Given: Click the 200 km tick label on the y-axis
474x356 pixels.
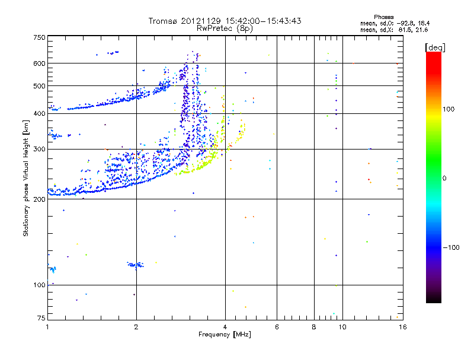Looking at the screenshot, I should coord(39,199).
